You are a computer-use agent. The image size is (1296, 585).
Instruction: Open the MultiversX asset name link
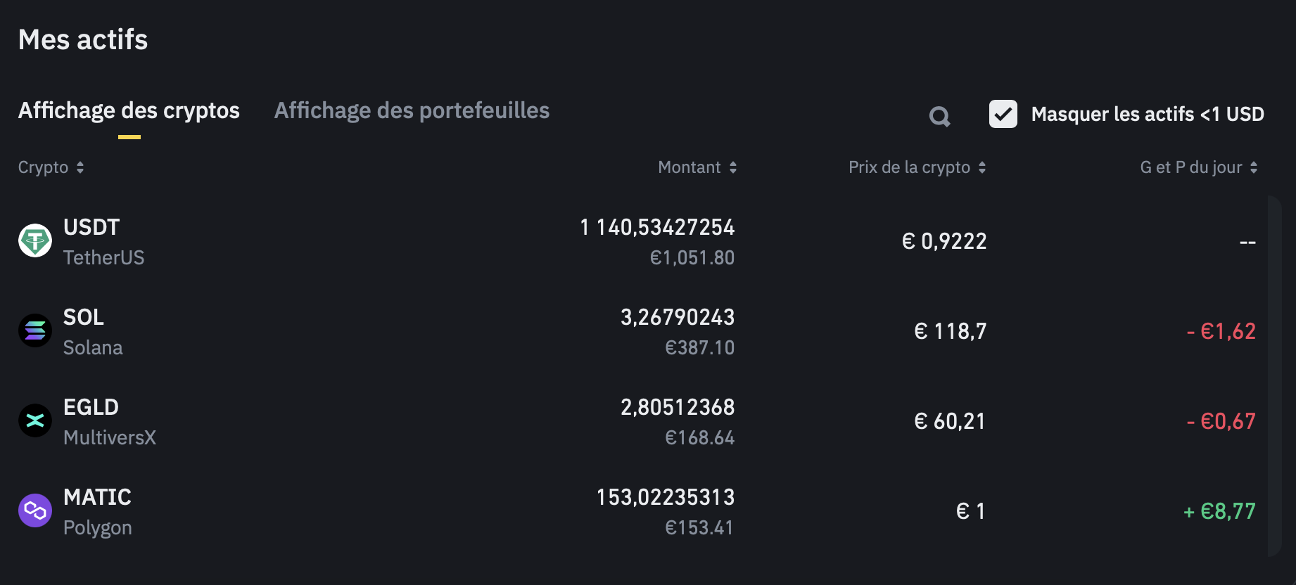[110, 438]
